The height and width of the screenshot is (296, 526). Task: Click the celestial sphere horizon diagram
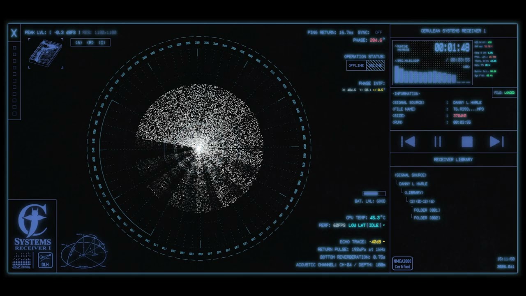(x=83, y=252)
